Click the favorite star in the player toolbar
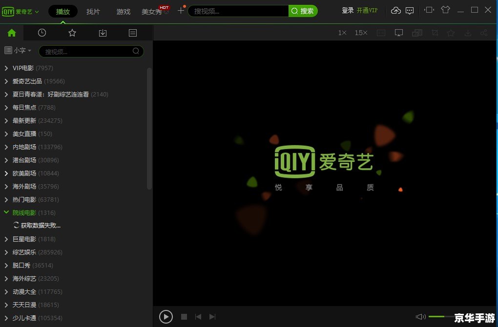Viewport: 498px width, 327px height. 451,33
